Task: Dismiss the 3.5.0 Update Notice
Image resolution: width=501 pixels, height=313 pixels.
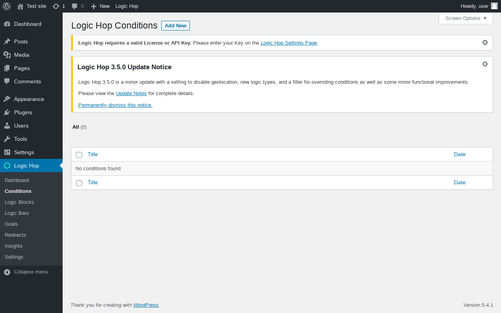Action: coord(485,64)
